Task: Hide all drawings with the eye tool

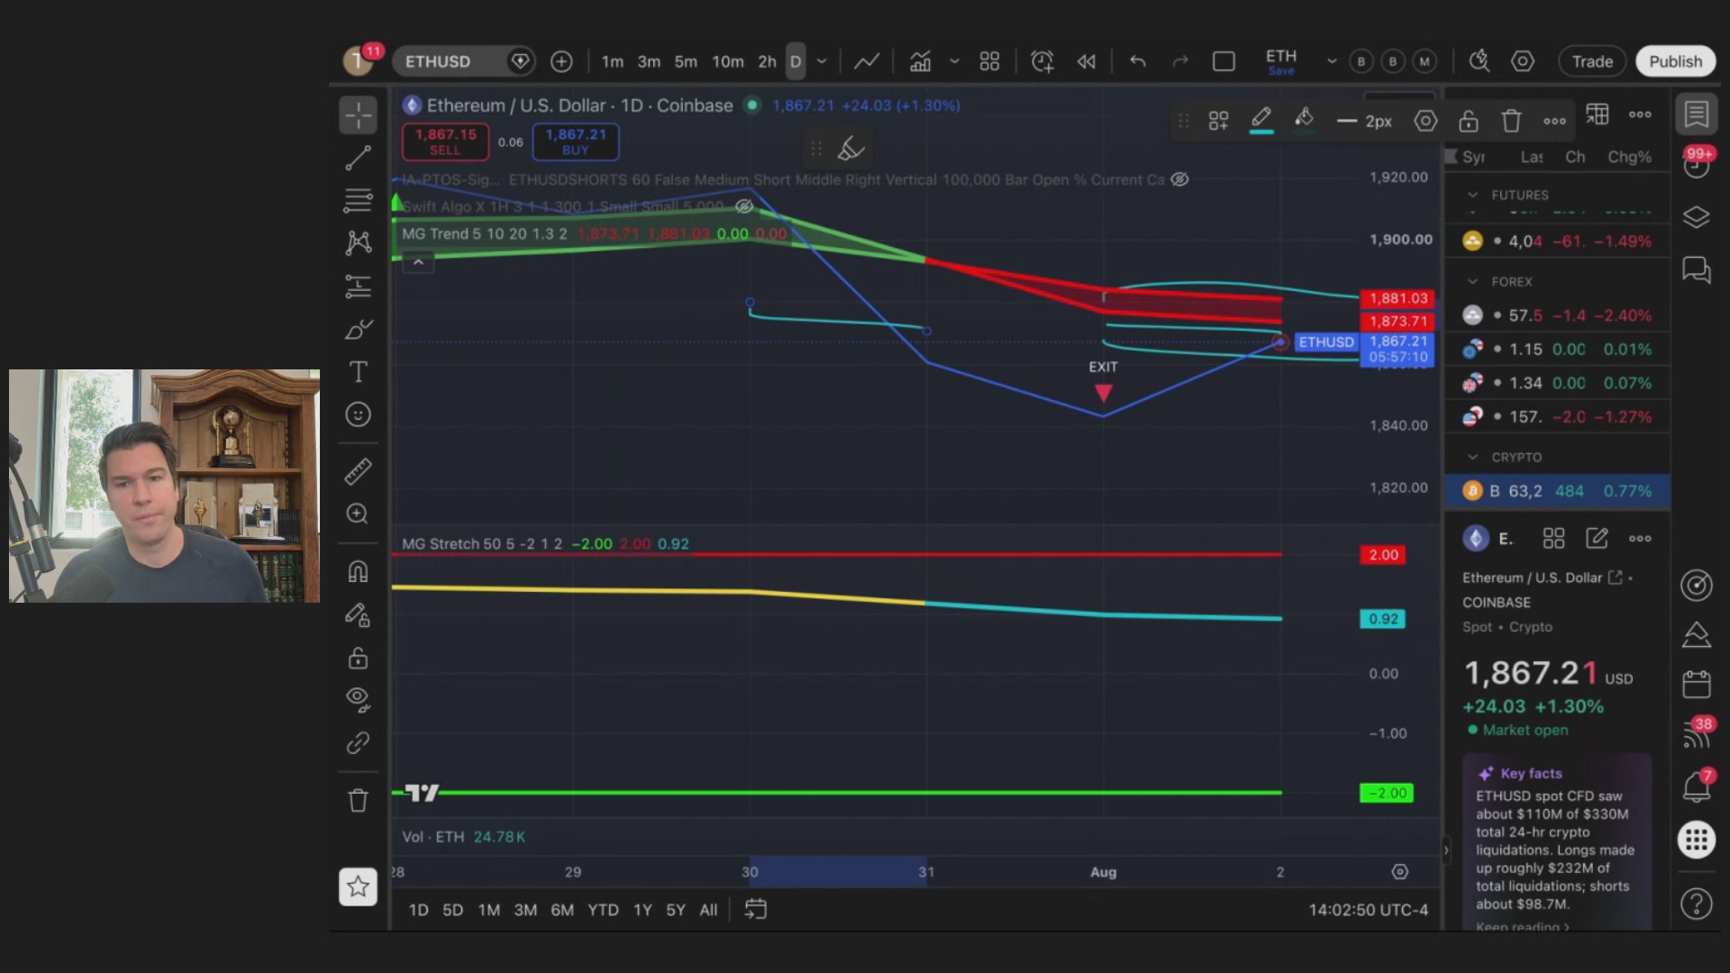Action: 358,699
